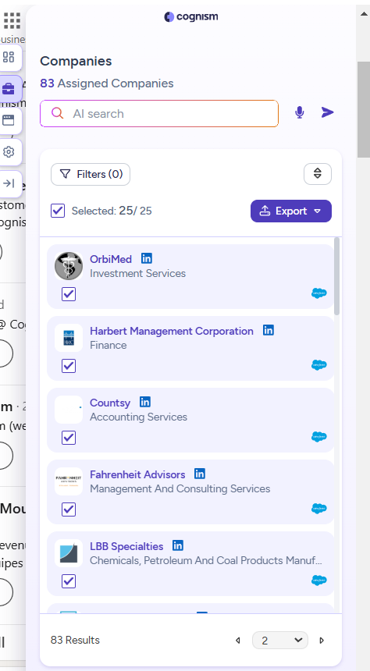The height and width of the screenshot is (671, 370).
Task: Uncheck the OrbiMed company checkbox
Action: coord(69,294)
